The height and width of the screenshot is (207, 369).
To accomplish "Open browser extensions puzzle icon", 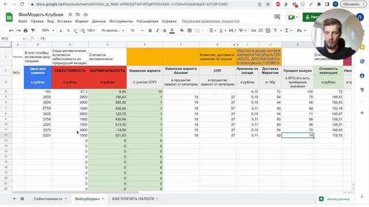I will click(x=319, y=4).
